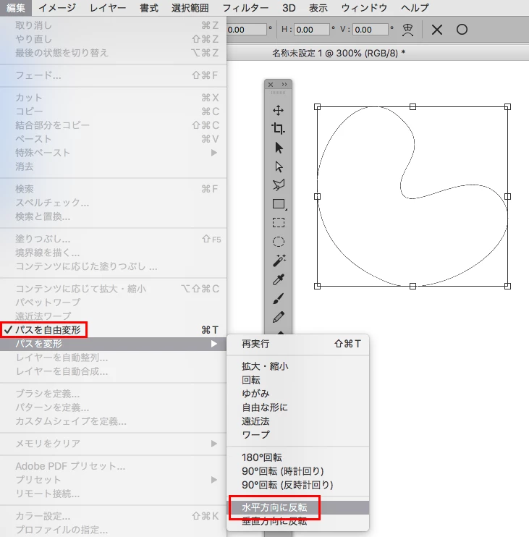Open the 編集 menu in the menu bar
The height and width of the screenshot is (537, 529).
point(16,7)
